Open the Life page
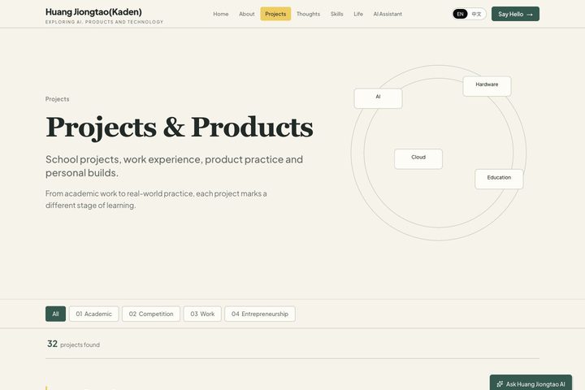585x390 pixels. pyautogui.click(x=358, y=14)
